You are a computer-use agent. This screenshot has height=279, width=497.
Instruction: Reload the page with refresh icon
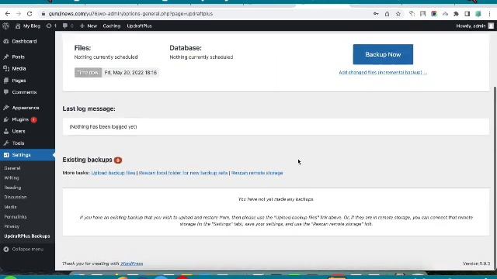[30, 14]
